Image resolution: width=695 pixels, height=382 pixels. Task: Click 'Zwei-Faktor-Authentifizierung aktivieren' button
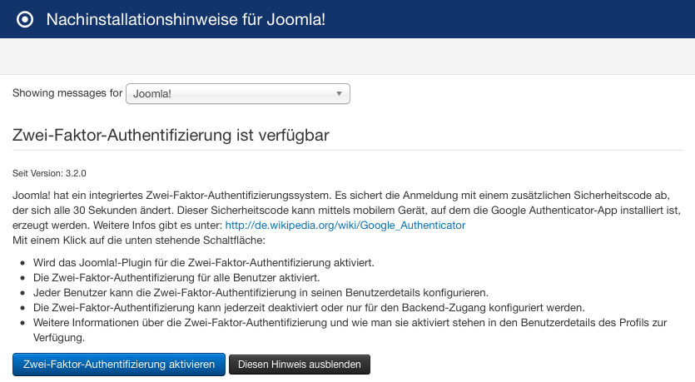coord(119,365)
